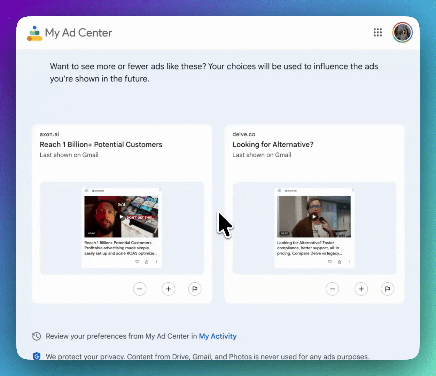The width and height of the screenshot is (436, 376).
Task: Click share icon in delve.co ad preview
Action: click(x=340, y=262)
